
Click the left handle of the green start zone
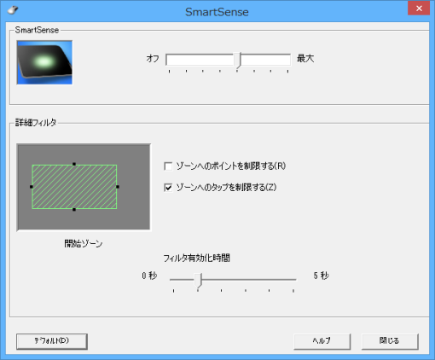point(32,187)
